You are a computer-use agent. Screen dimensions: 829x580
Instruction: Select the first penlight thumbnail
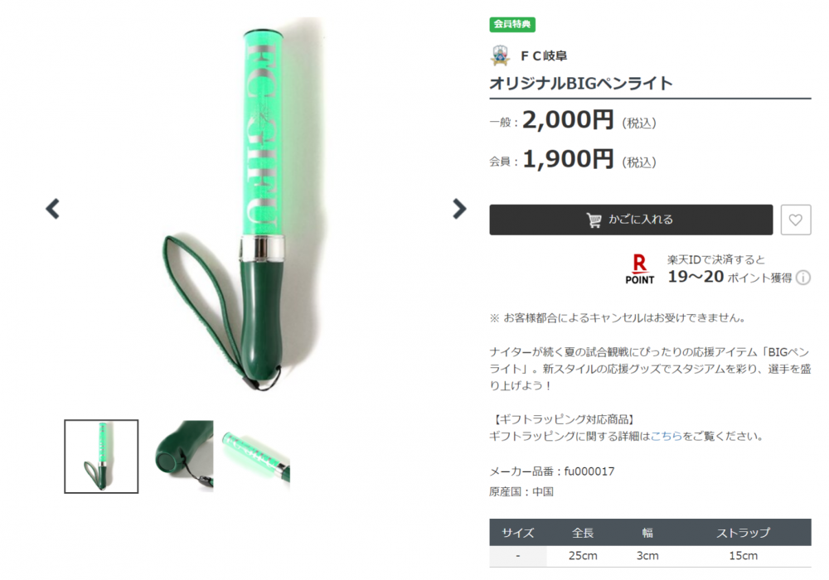pos(101,457)
